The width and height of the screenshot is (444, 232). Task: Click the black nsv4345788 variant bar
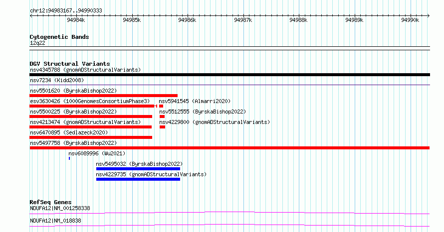tap(229, 75)
